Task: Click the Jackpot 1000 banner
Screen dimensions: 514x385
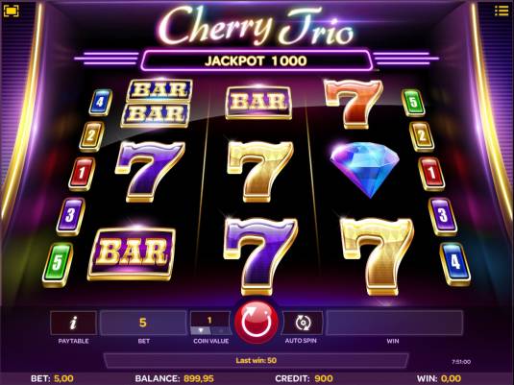Action: (256, 60)
